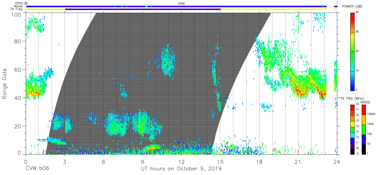The height and width of the screenshot is (175, 379).
Task: Click 'UT hours on October 9, 2019' title
Action: (181, 169)
